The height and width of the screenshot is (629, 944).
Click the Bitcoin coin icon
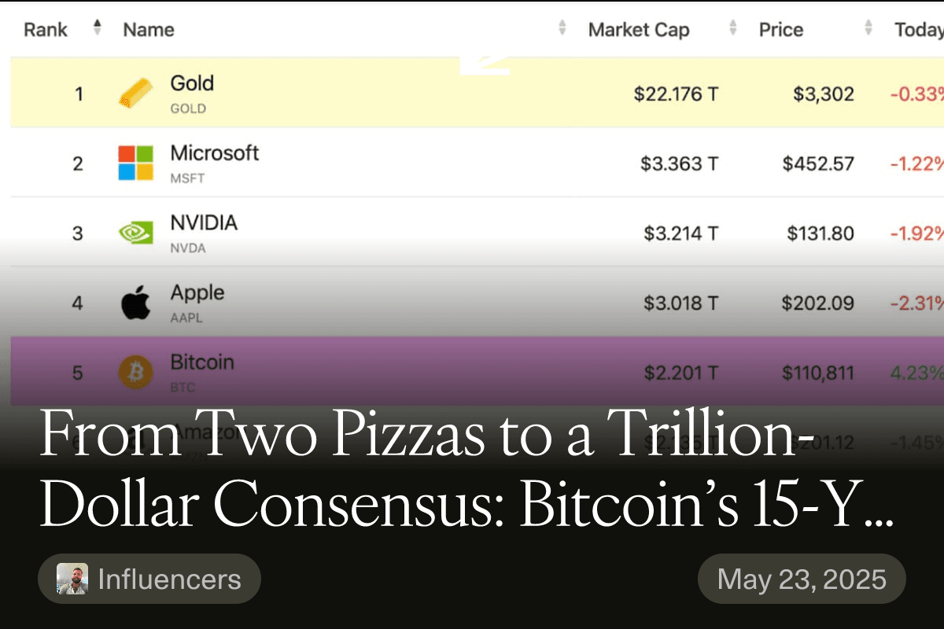coord(135,372)
